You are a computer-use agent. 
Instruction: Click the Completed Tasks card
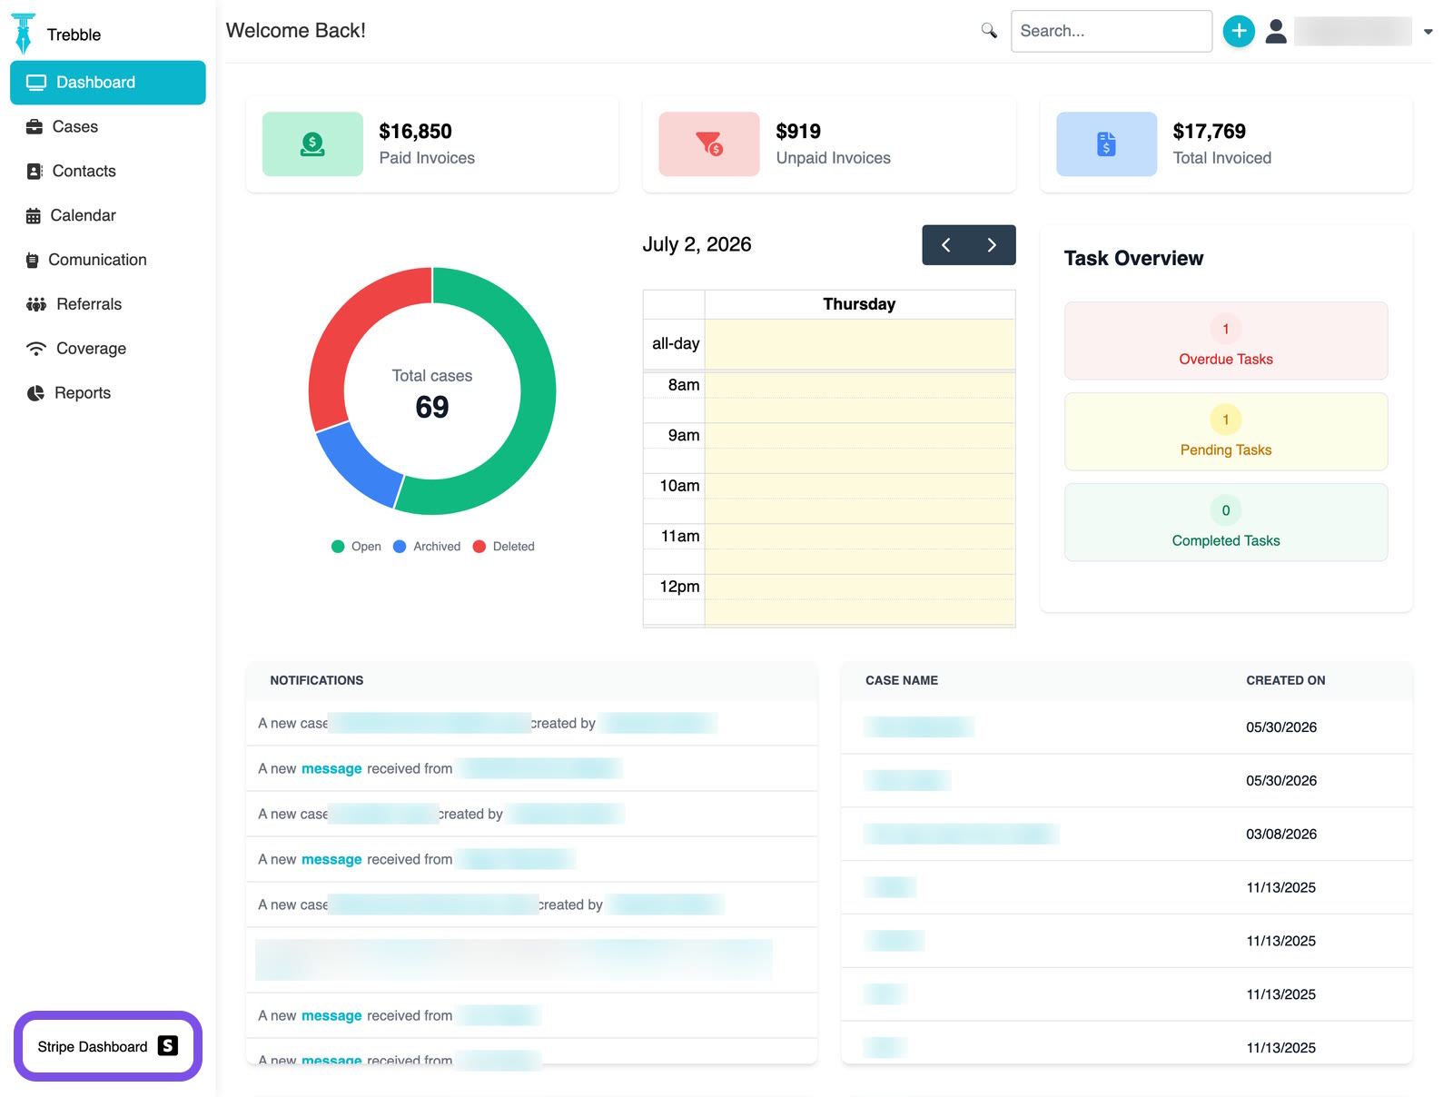(x=1226, y=522)
